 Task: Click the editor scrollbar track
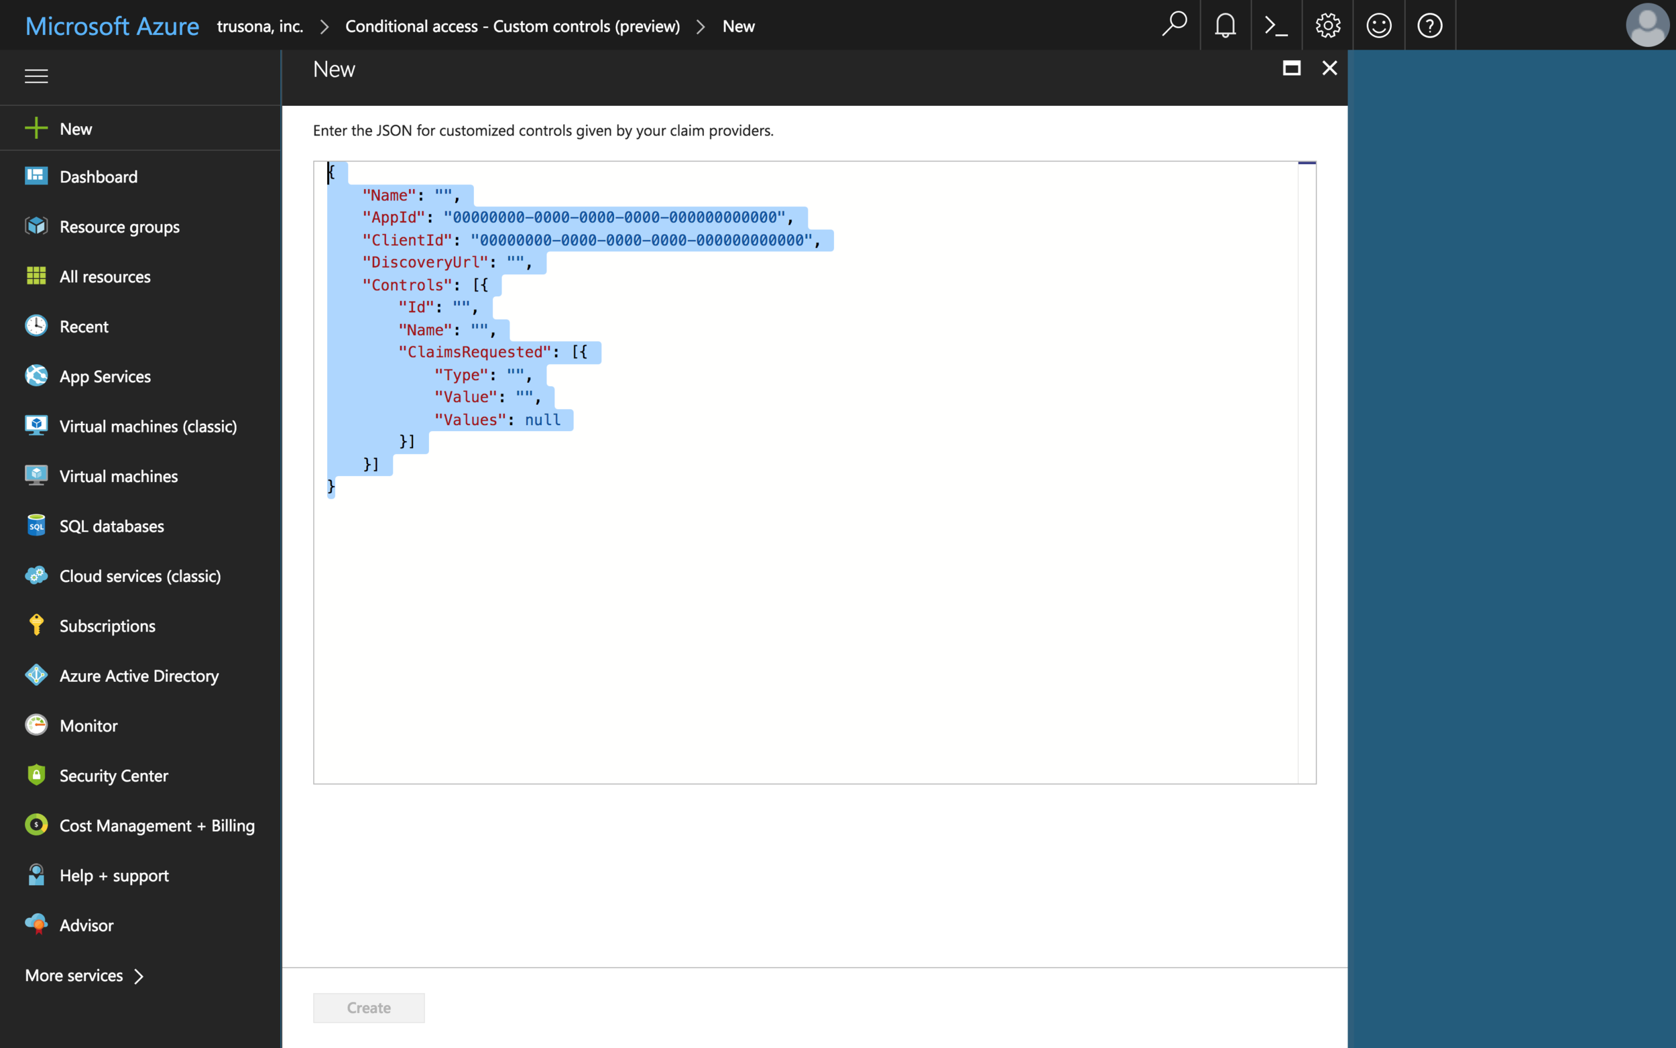[x=1307, y=472]
